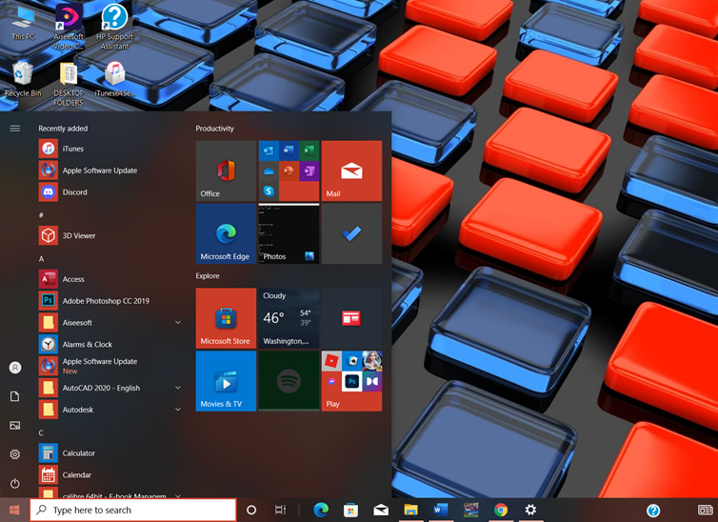Click the # section header
The image size is (718, 522).
41,215
